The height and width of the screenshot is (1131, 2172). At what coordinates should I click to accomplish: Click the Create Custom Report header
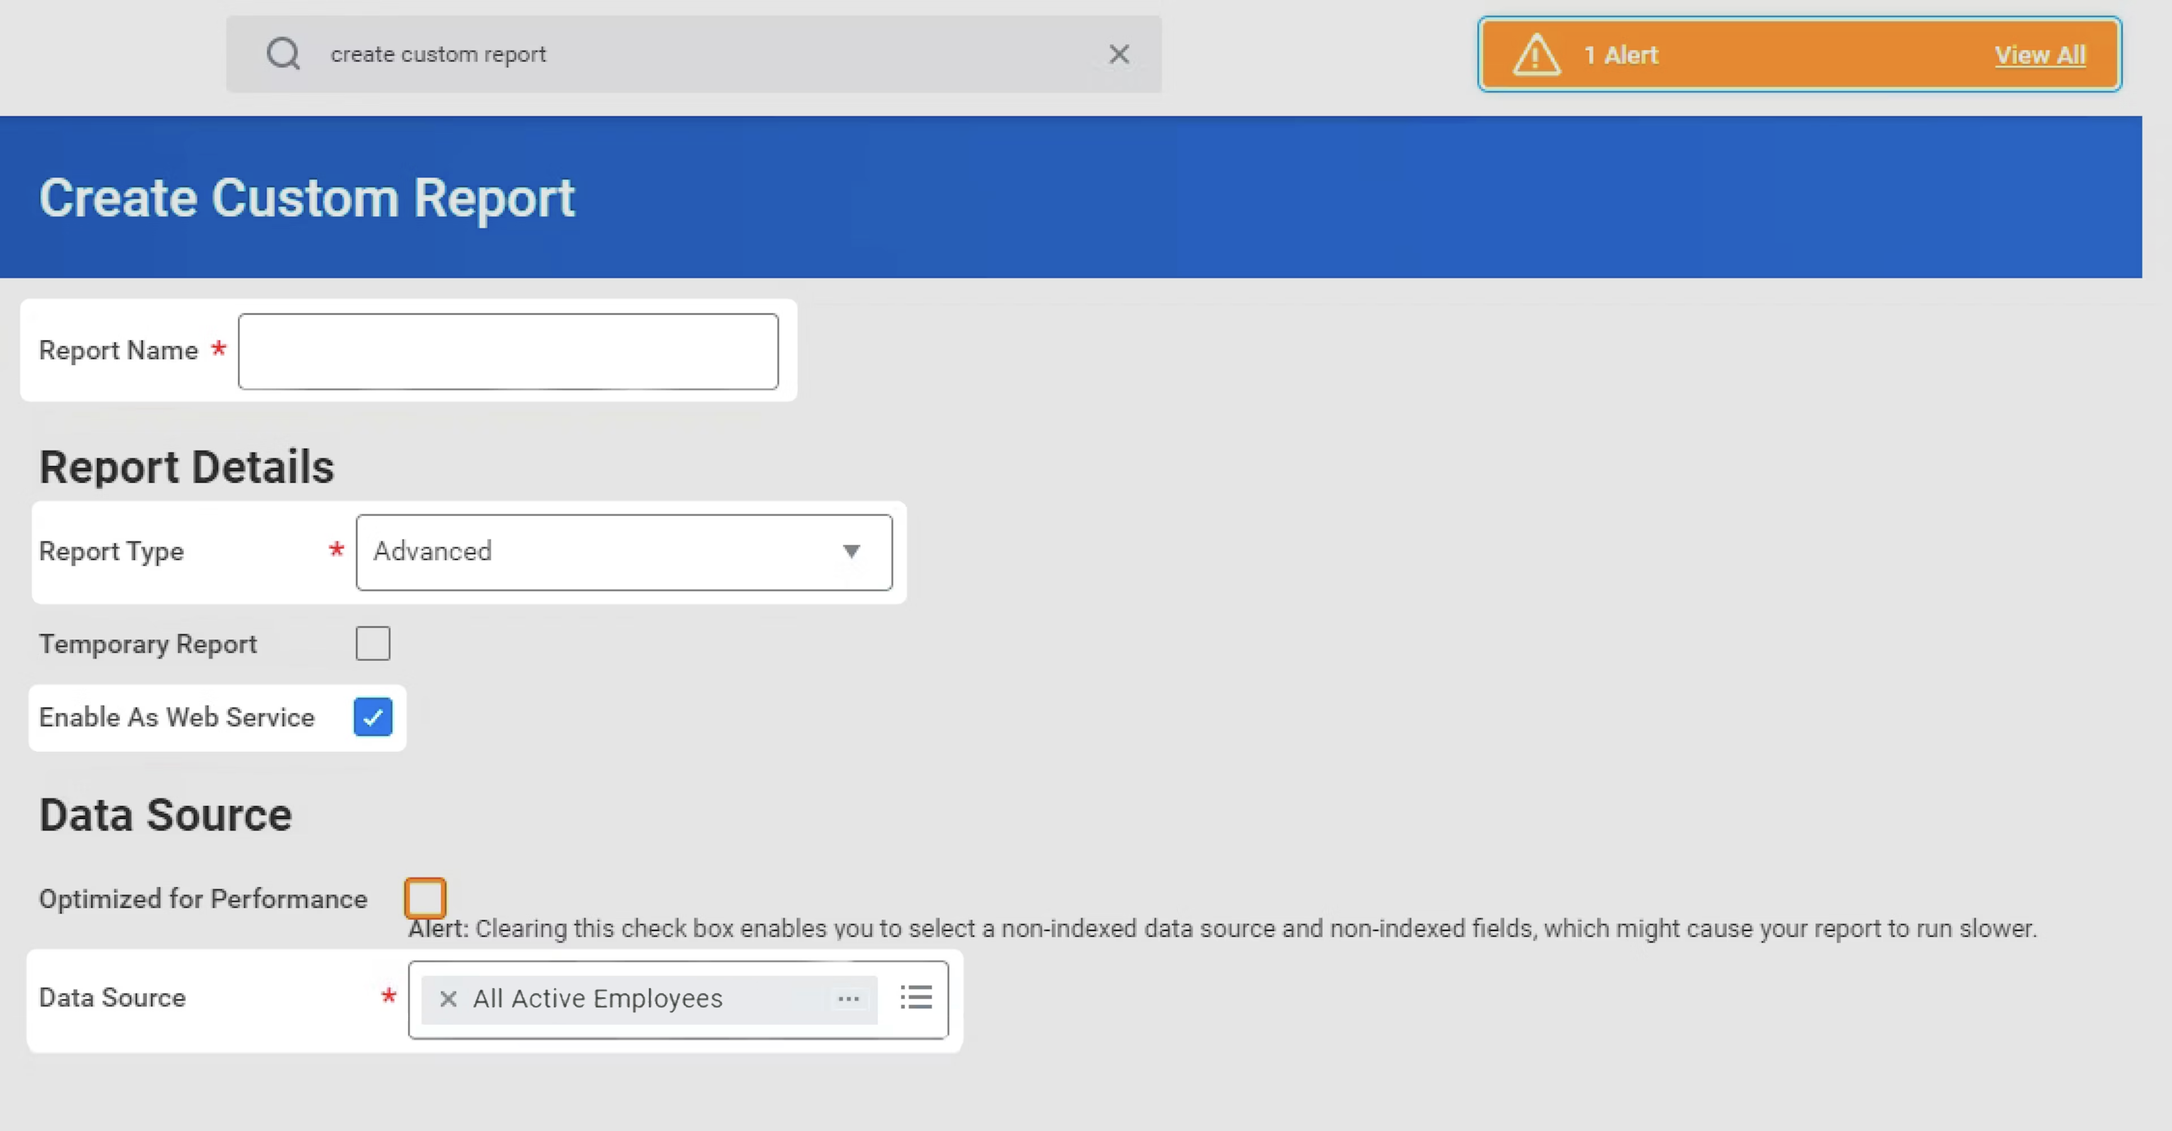tap(308, 197)
